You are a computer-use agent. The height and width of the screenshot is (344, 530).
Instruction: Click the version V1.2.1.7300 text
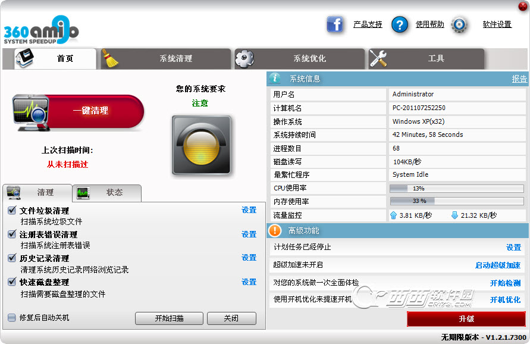pos(506,337)
